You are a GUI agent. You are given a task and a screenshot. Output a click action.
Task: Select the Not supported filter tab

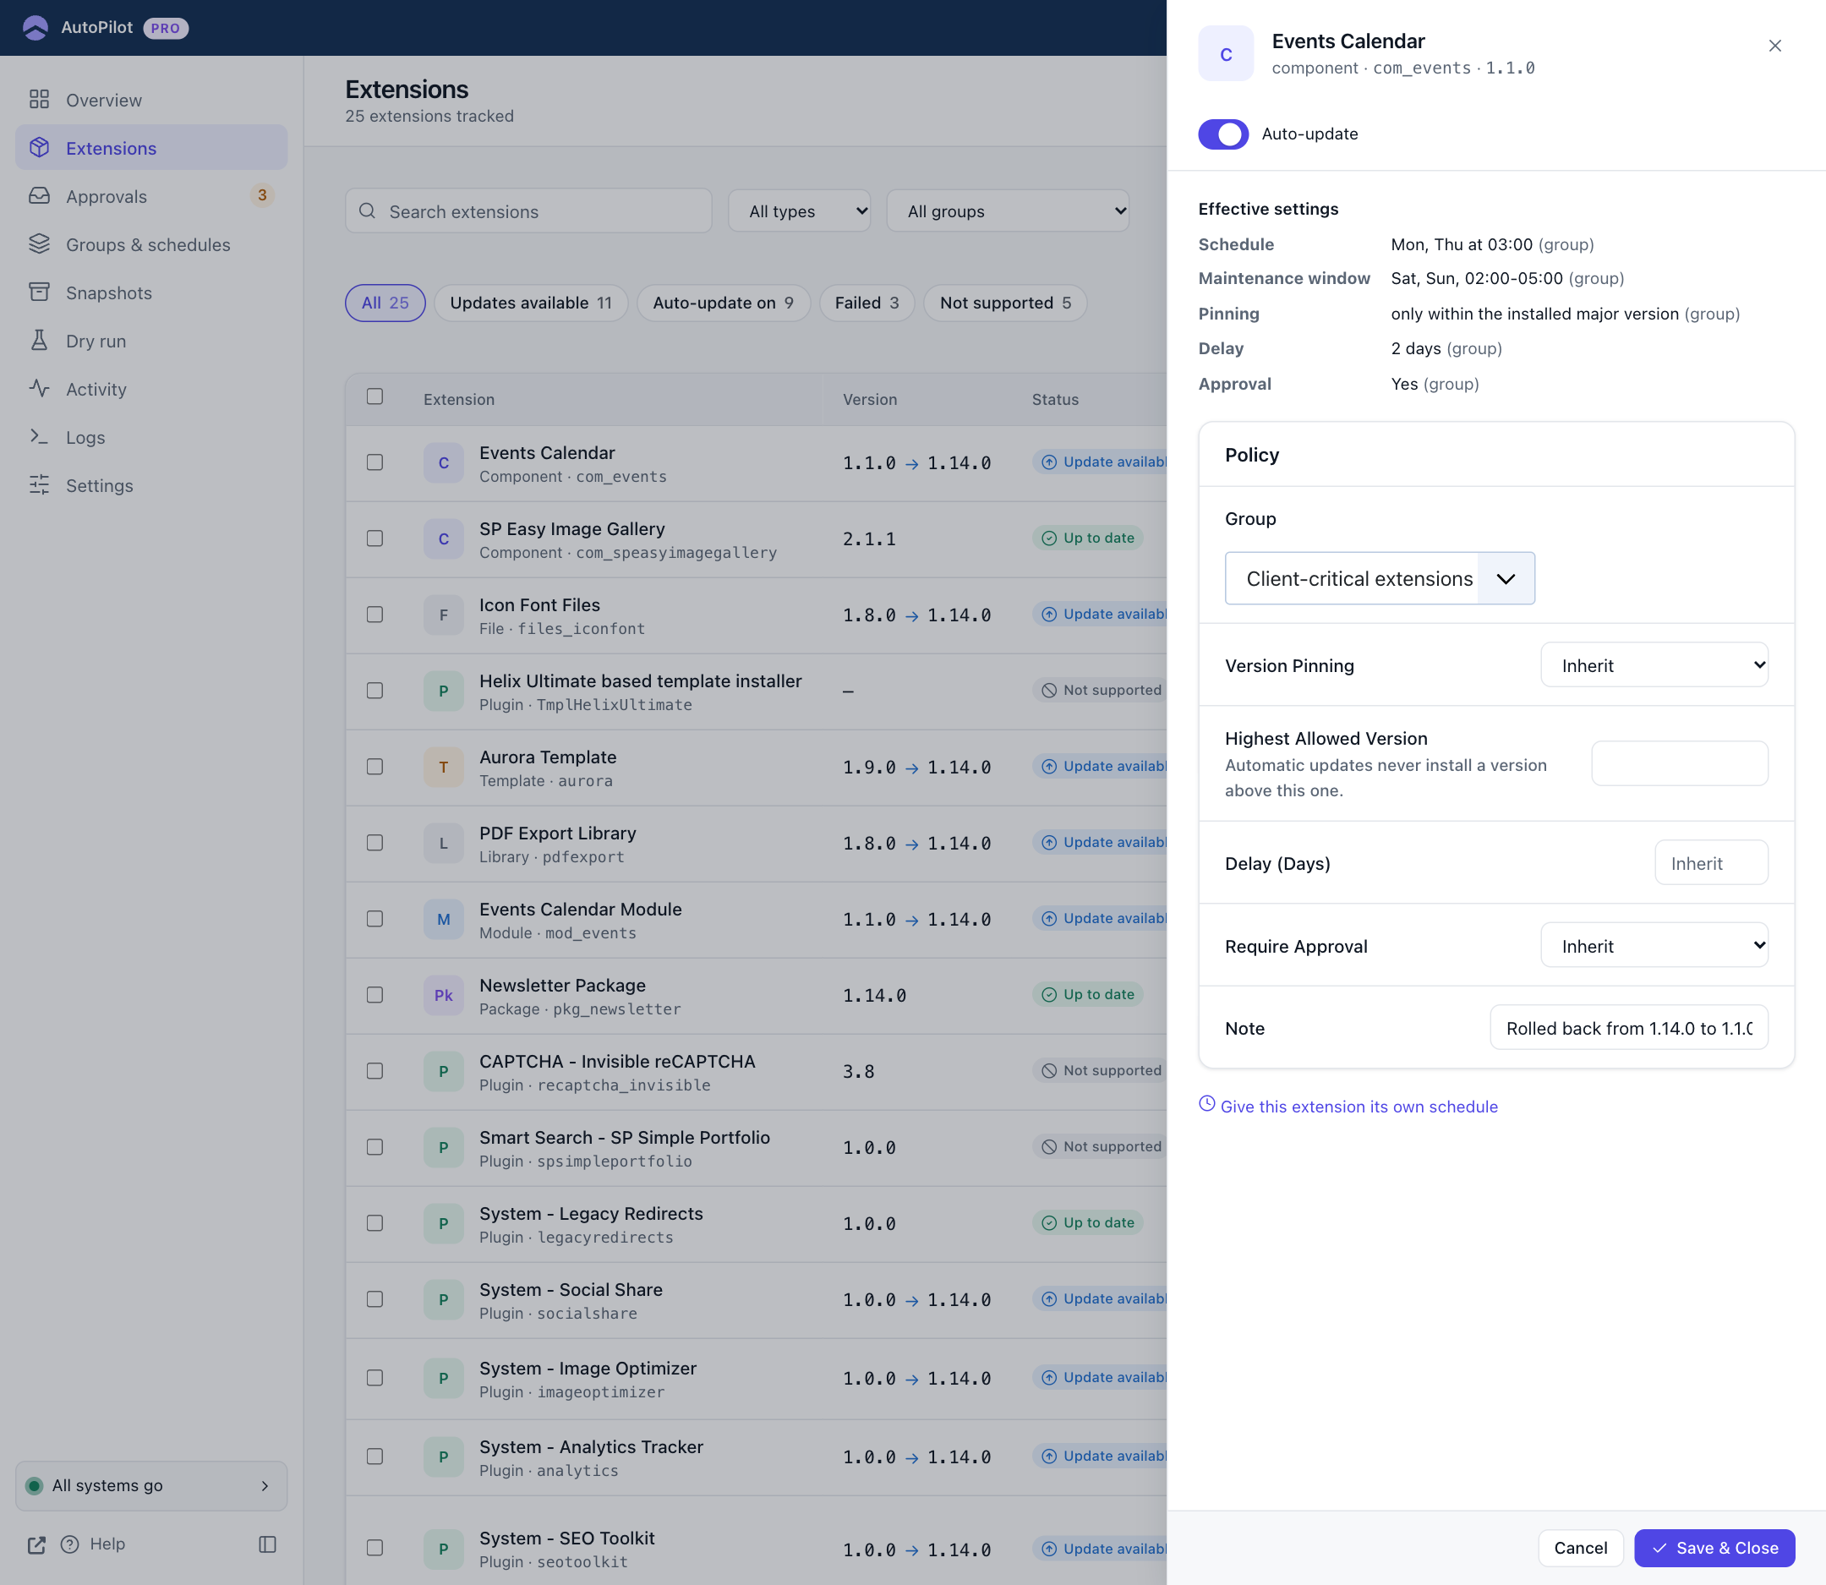pos(1005,303)
